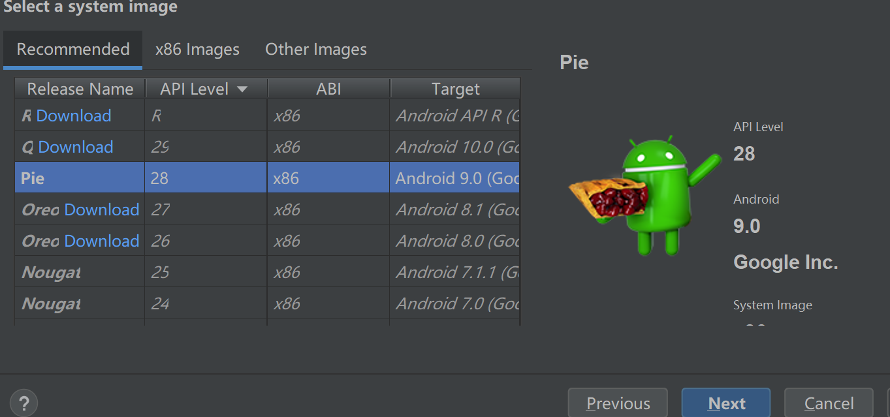Download the R system image
This screenshot has width=890, height=417.
click(x=74, y=116)
